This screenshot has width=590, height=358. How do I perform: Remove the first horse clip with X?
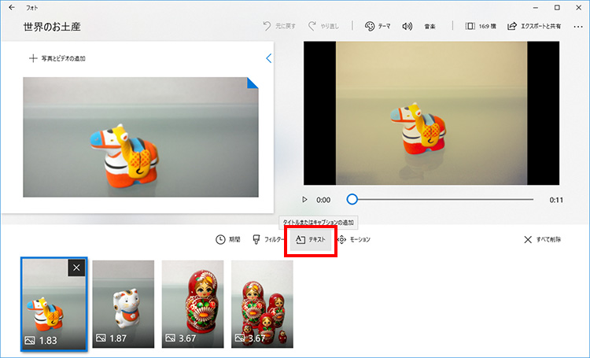(76, 268)
